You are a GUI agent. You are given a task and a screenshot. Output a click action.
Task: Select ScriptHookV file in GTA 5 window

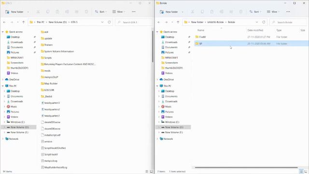[x=49, y=155]
